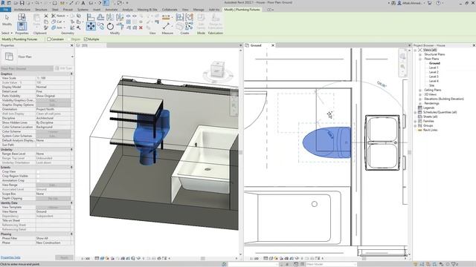476x267 pixels.
Task: Select the Move tool in Modify panel
Action: (x=91, y=26)
